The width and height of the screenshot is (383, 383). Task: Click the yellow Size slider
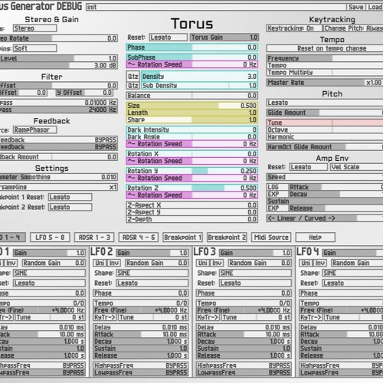[192, 106]
